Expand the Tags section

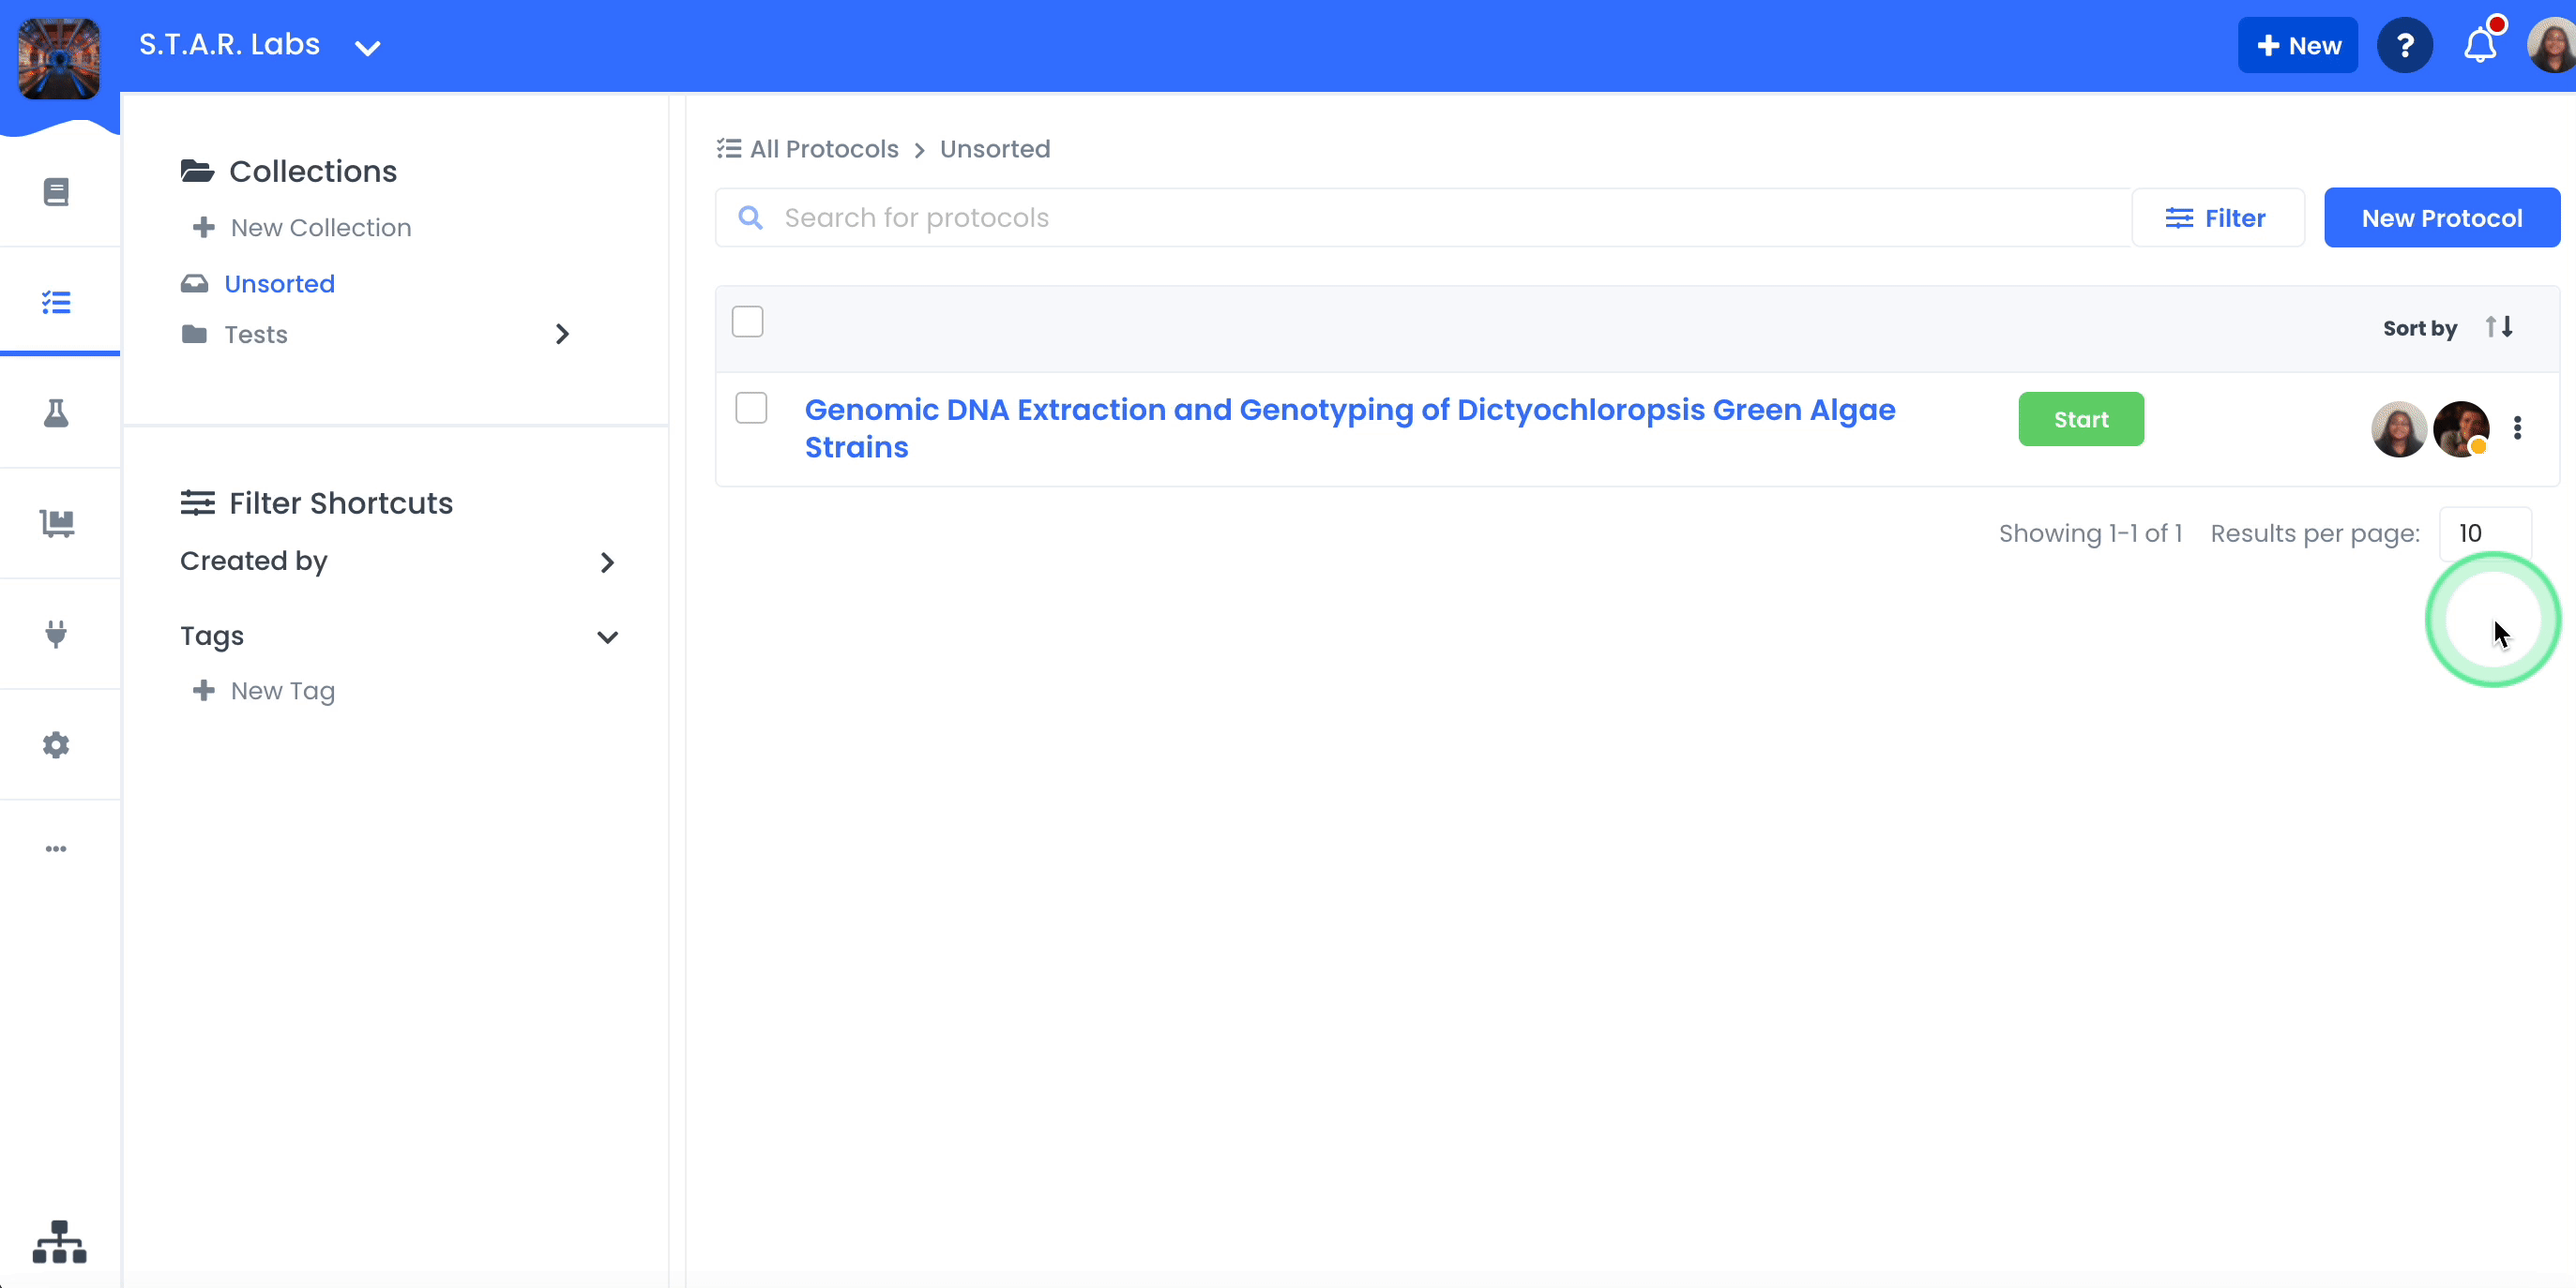pos(607,637)
